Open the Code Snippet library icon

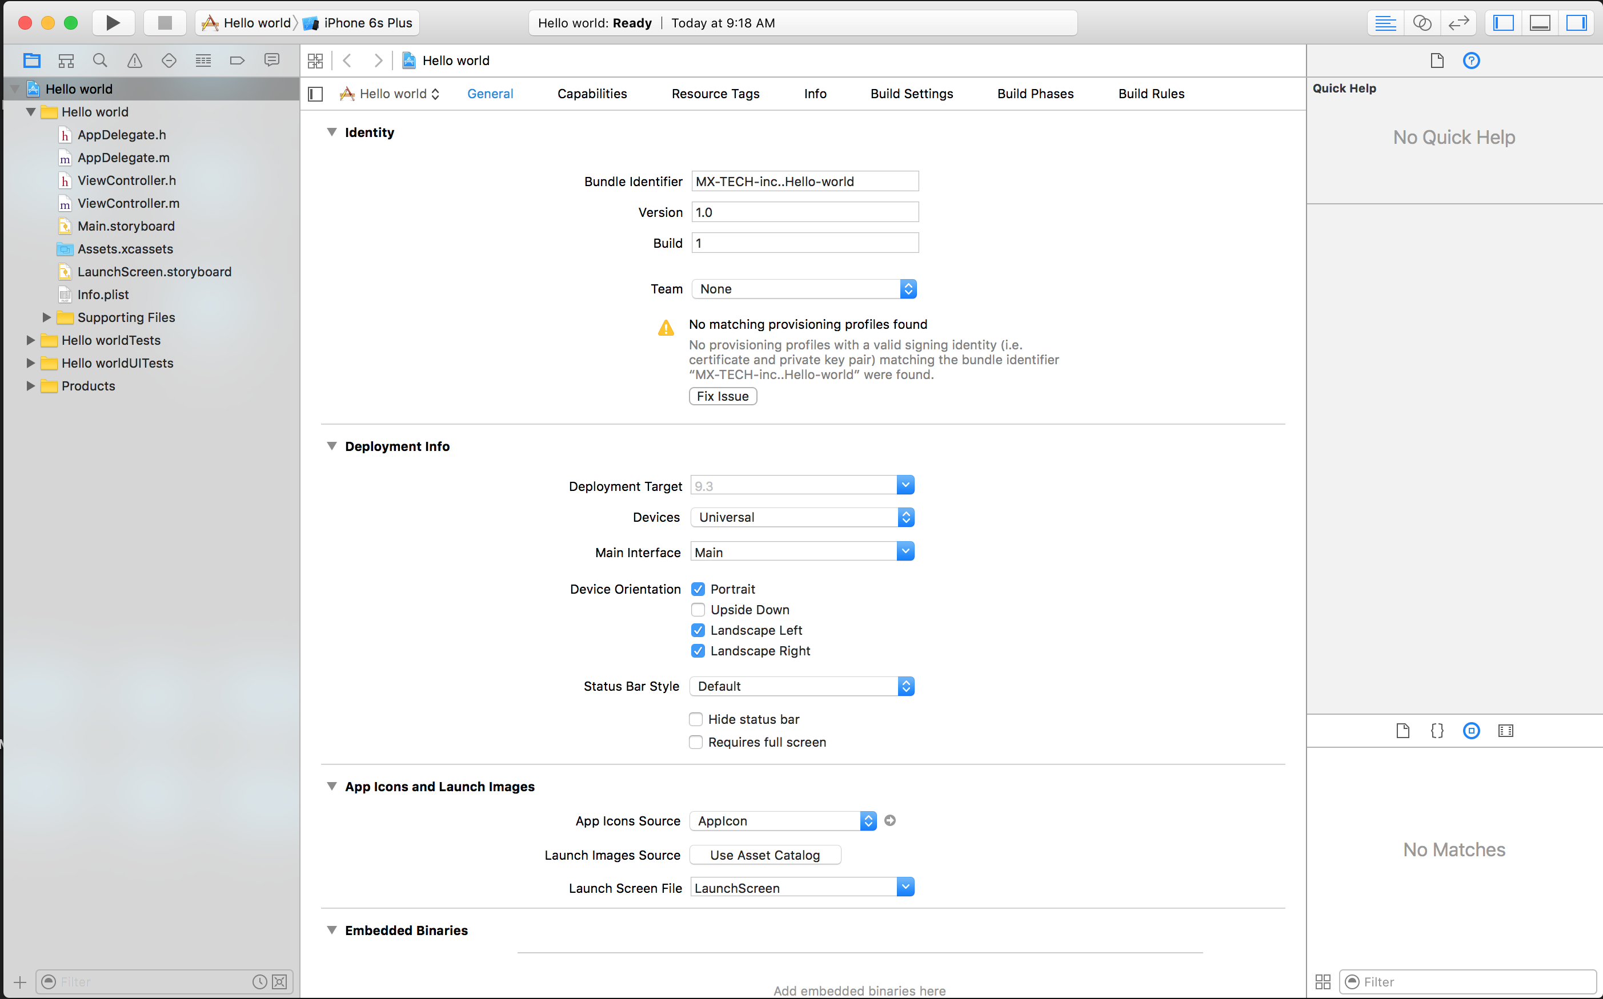pyautogui.click(x=1436, y=731)
